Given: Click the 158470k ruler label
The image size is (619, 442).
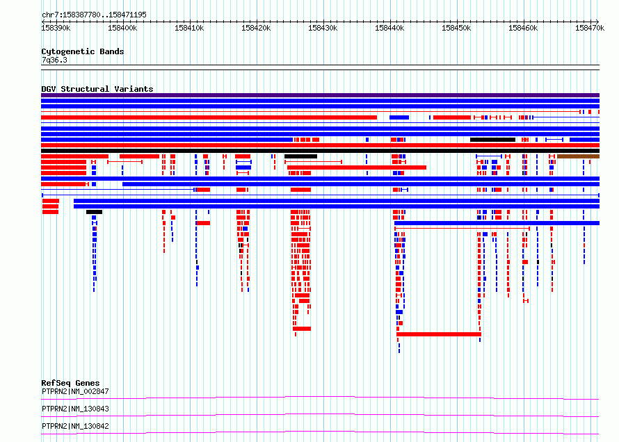Looking at the screenshot, I should (589, 28).
